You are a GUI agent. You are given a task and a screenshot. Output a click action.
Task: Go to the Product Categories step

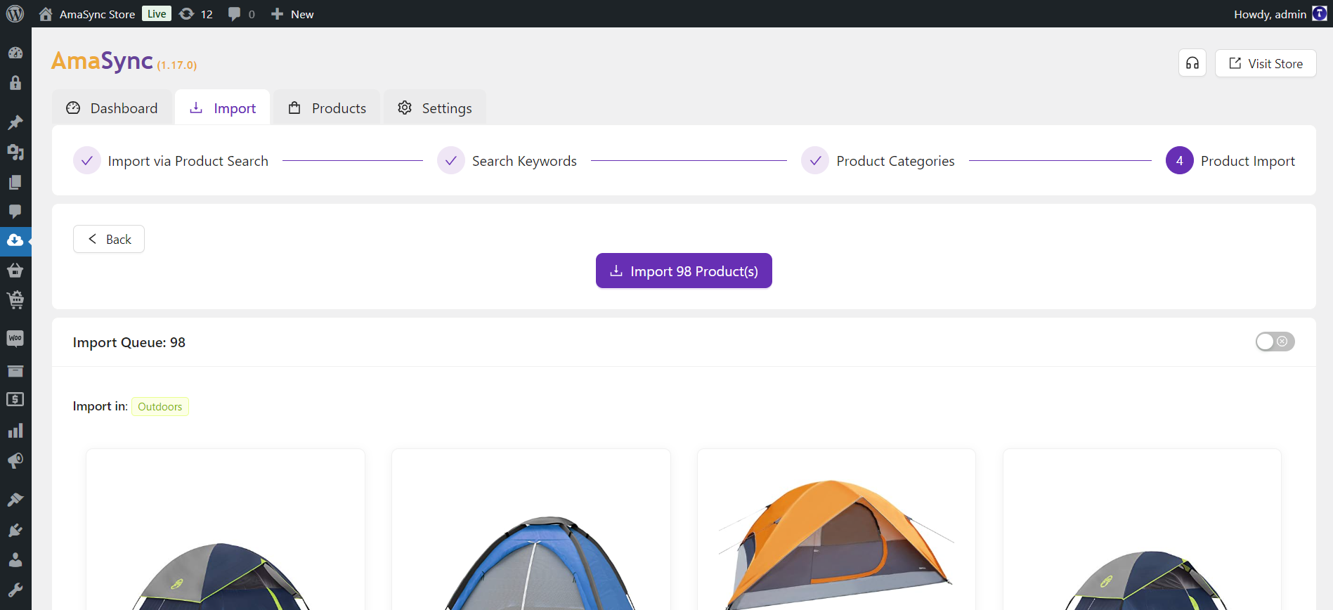click(878, 161)
